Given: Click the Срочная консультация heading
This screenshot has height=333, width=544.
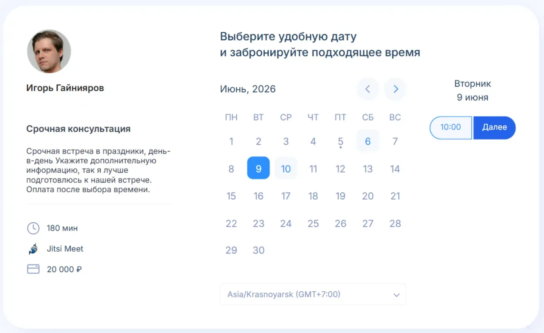Looking at the screenshot, I should (x=78, y=129).
